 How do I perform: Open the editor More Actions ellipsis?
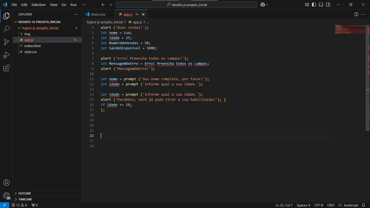[x=363, y=14]
